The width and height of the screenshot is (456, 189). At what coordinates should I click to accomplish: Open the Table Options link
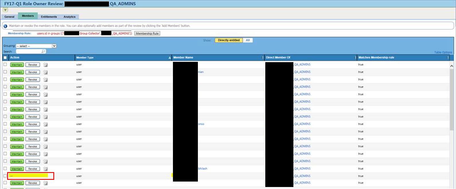(443, 52)
